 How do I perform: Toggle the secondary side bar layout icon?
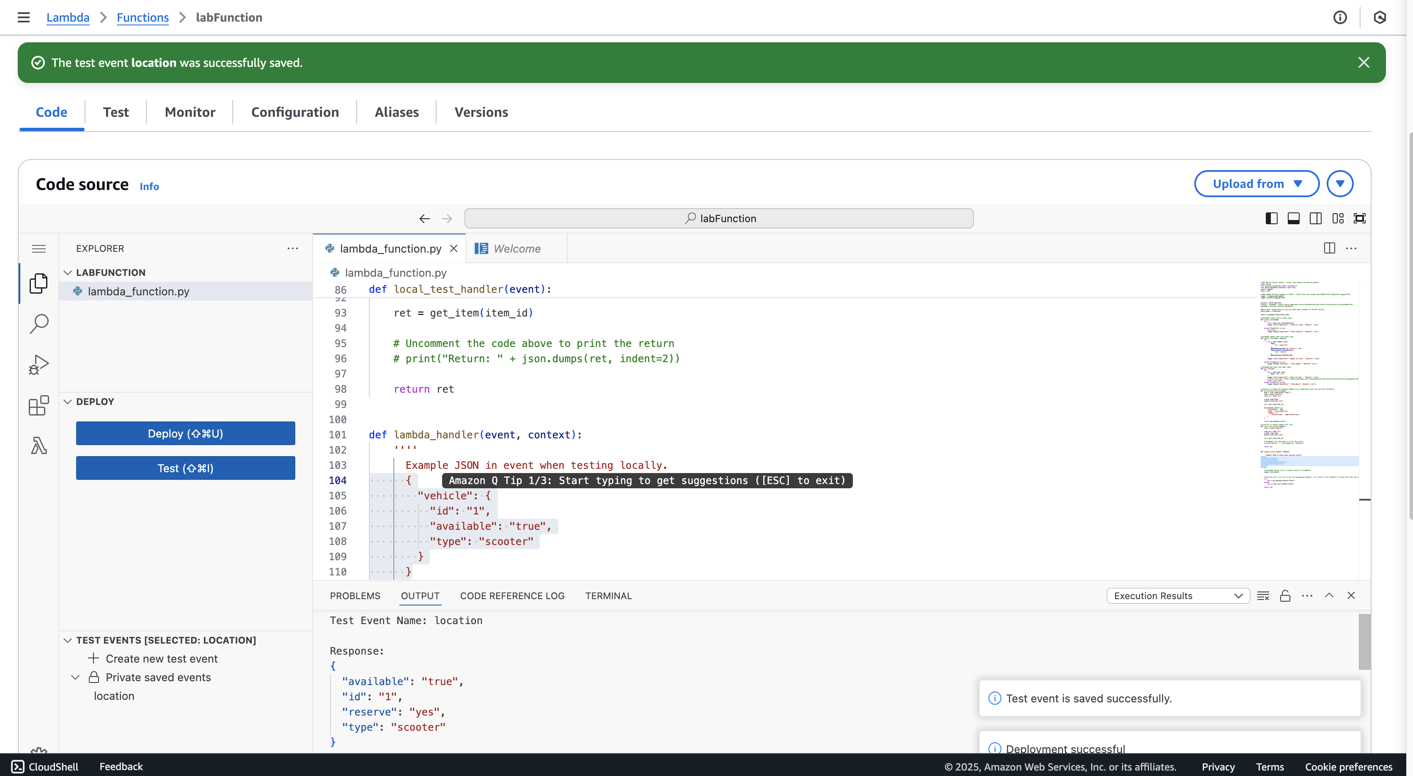1315,218
